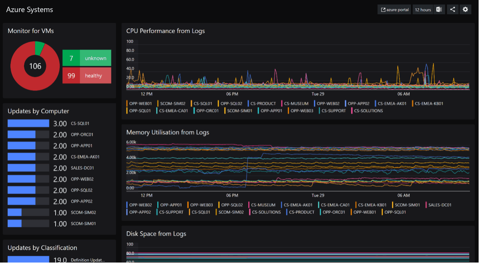Screen dimensions: 480x264
Task: Open the azure portal link button
Action: [394, 10]
